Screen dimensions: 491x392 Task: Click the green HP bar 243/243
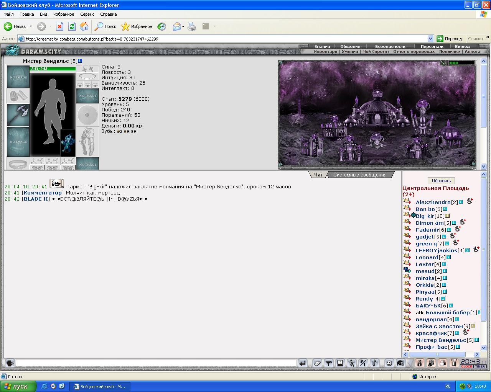[53, 69]
